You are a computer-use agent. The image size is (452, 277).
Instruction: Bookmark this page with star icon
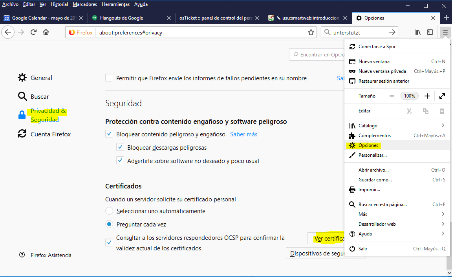[311, 33]
